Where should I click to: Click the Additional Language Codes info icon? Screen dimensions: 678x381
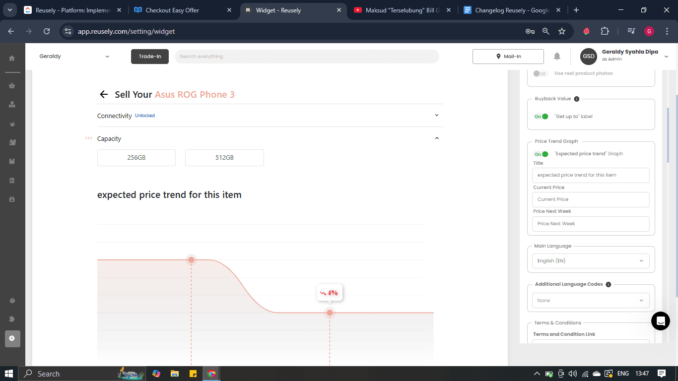[x=608, y=284]
